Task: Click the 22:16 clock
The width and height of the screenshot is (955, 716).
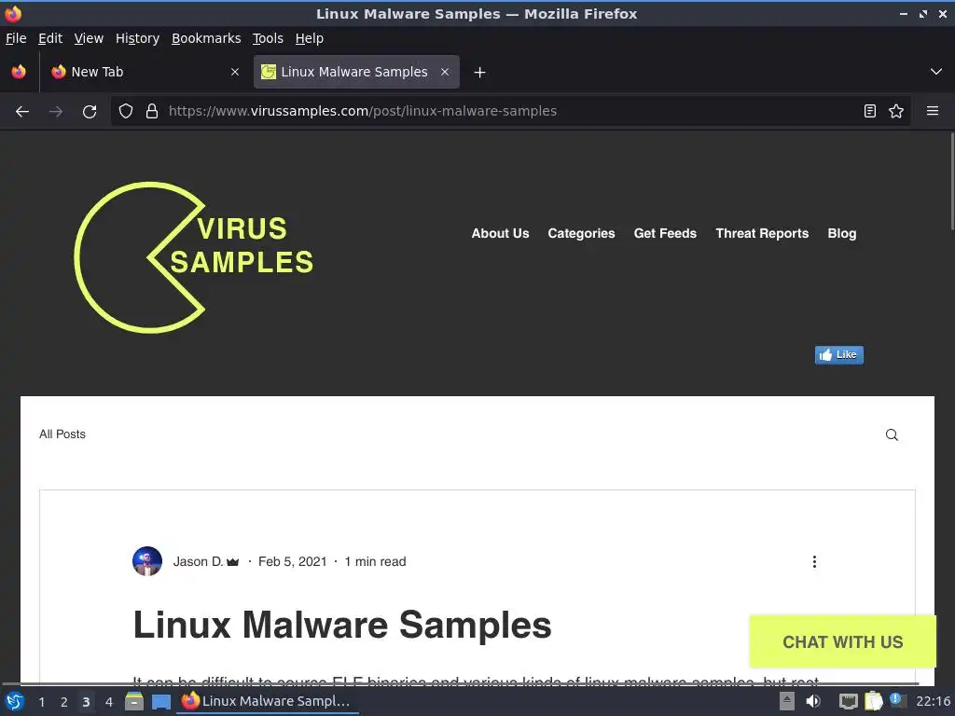Action: (x=933, y=701)
